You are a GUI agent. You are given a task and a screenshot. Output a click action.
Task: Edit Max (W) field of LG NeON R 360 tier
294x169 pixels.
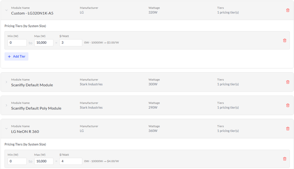44,161
